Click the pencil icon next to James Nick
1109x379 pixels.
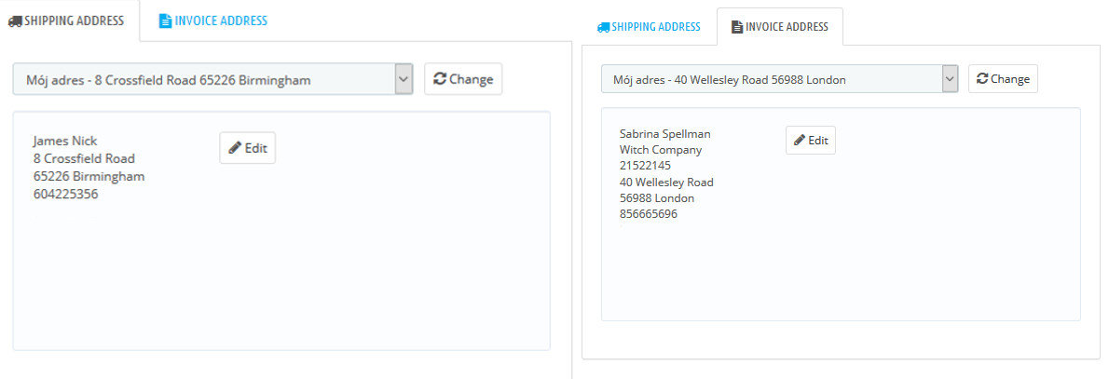click(235, 148)
